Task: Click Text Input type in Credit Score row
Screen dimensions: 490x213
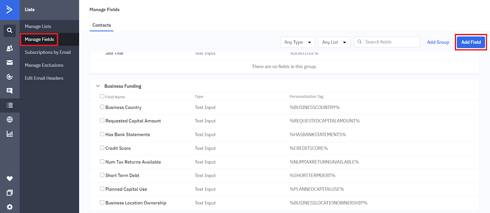Action: pos(205,148)
